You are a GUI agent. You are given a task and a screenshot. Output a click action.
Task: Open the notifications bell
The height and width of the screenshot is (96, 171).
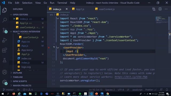pos(167,90)
